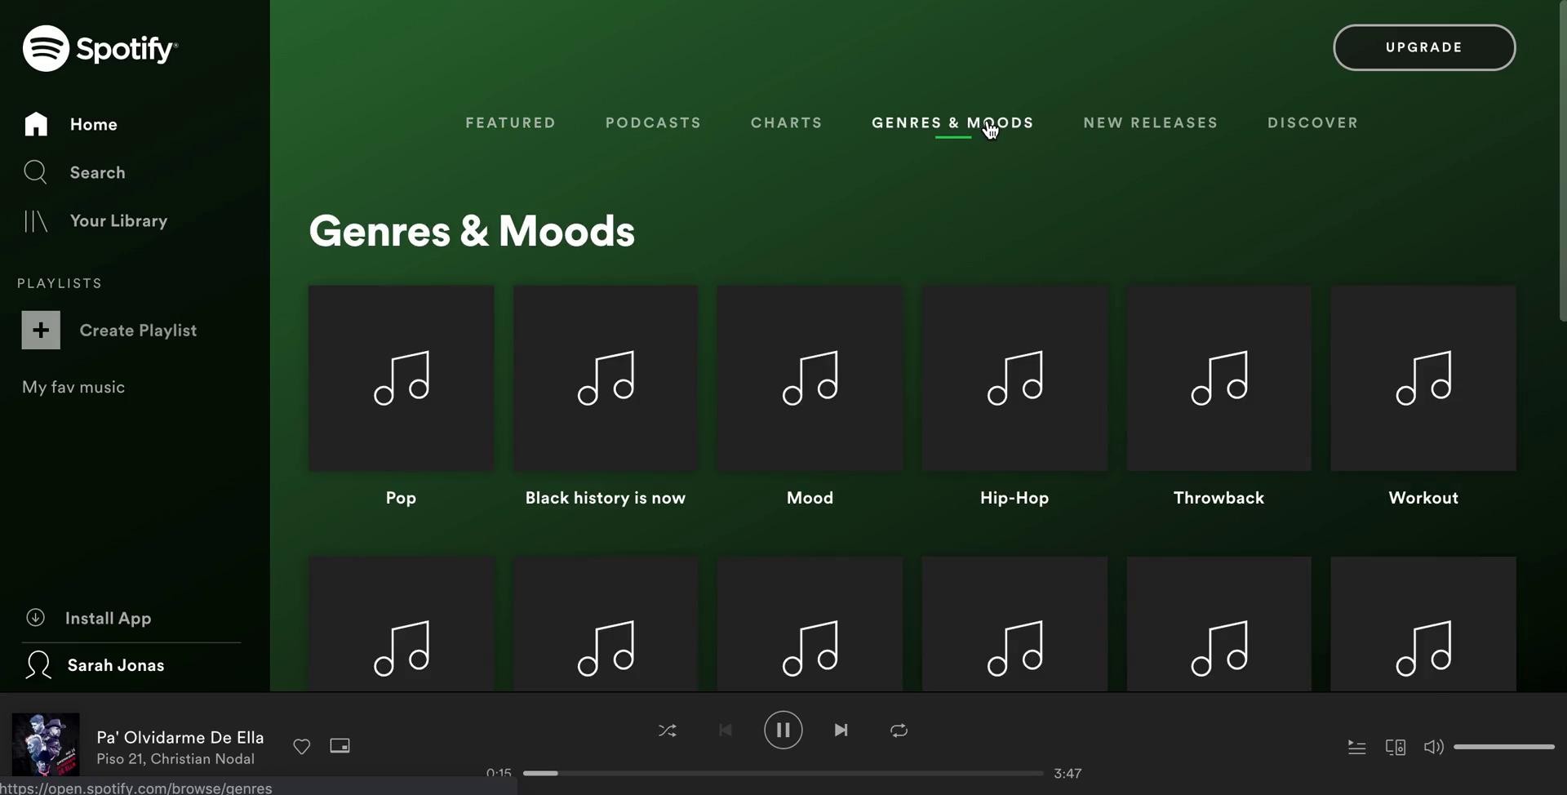Screen dimensions: 1567x795
Task: Switch to the Podcasts tab
Action: [653, 122]
